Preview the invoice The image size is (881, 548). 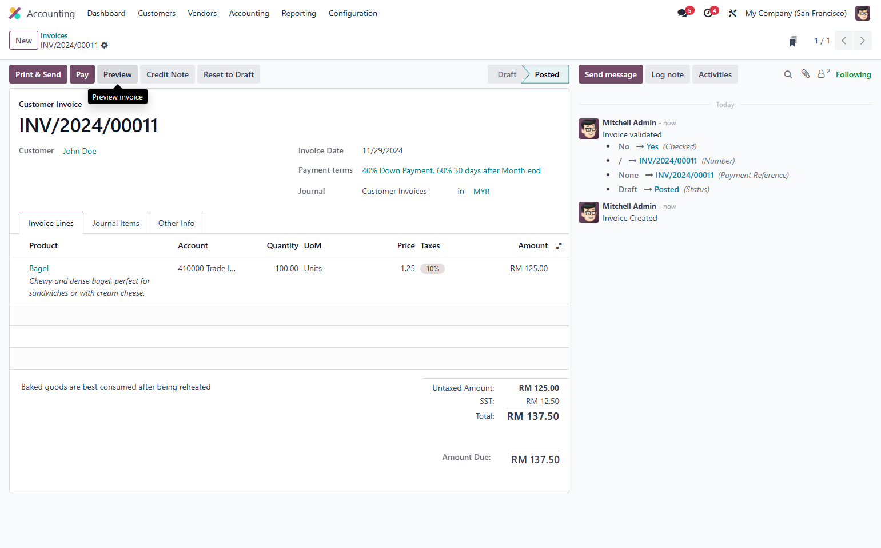tap(118, 74)
